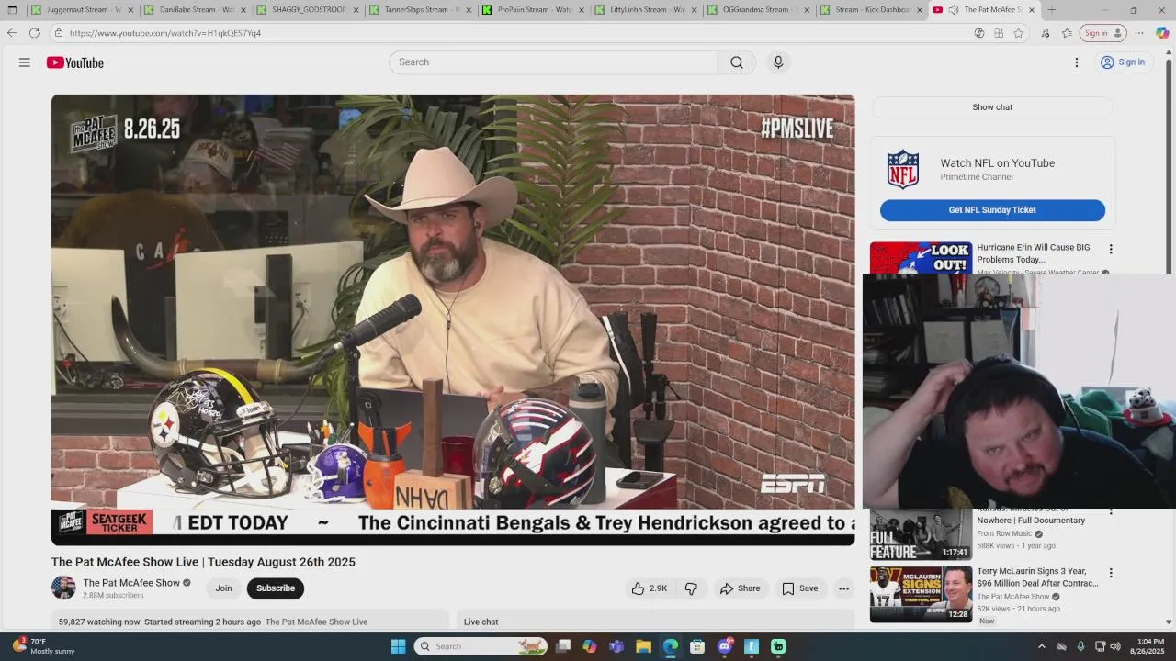Switch to OGGrandma Stream tab

point(761,10)
